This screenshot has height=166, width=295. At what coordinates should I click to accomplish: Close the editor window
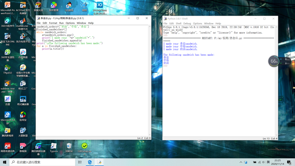147,18
